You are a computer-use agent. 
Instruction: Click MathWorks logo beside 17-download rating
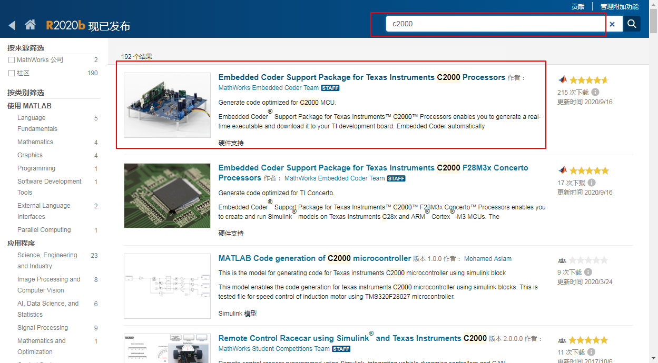pos(562,170)
